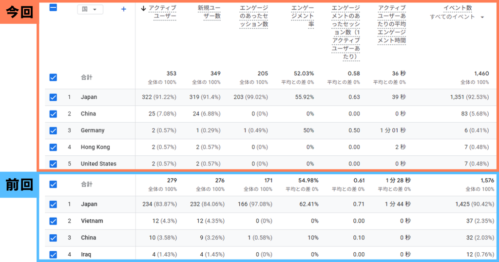Click the cell reading 1,351 (92.53%)
This screenshot has width=499, height=262.
[x=469, y=97]
